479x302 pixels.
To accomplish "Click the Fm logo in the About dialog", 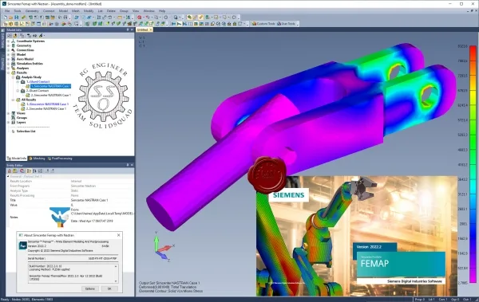I will pyautogui.click(x=22, y=245).
